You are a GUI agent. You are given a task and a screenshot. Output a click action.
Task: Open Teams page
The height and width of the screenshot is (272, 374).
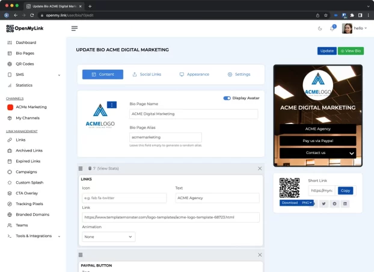[22, 225]
